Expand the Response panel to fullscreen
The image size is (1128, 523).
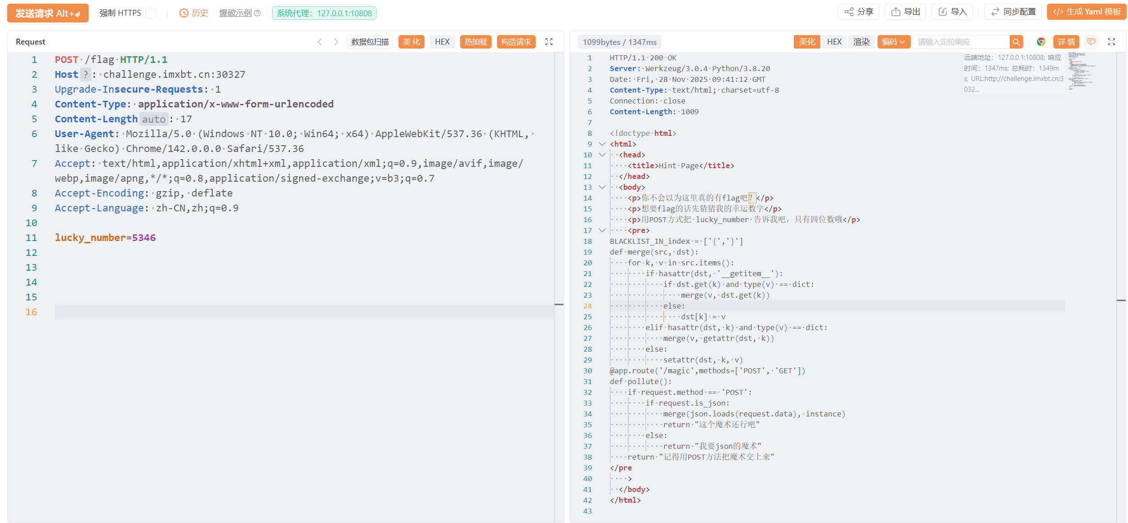1112,42
